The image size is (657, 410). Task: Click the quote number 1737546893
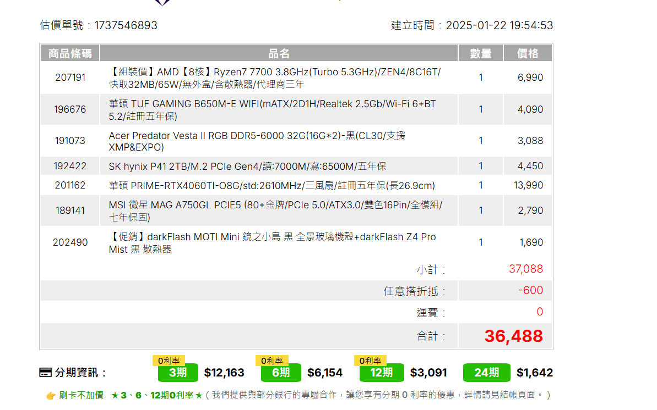tap(126, 25)
